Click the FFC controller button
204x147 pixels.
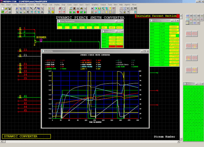195,34
